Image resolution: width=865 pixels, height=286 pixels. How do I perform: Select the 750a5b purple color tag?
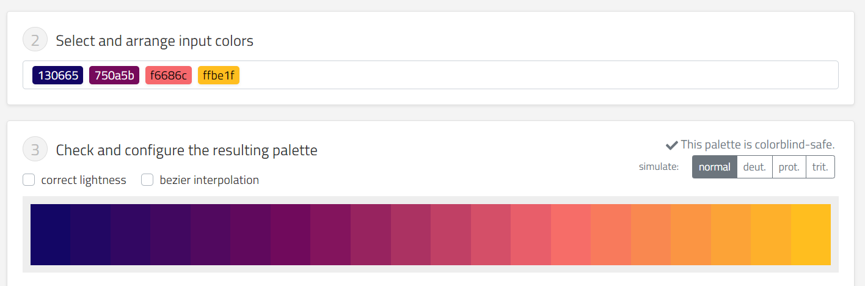[x=114, y=75]
